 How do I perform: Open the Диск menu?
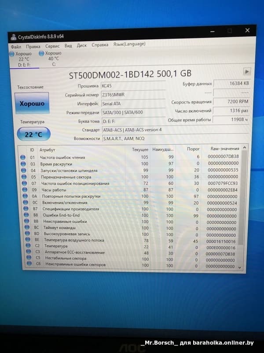[81, 45]
